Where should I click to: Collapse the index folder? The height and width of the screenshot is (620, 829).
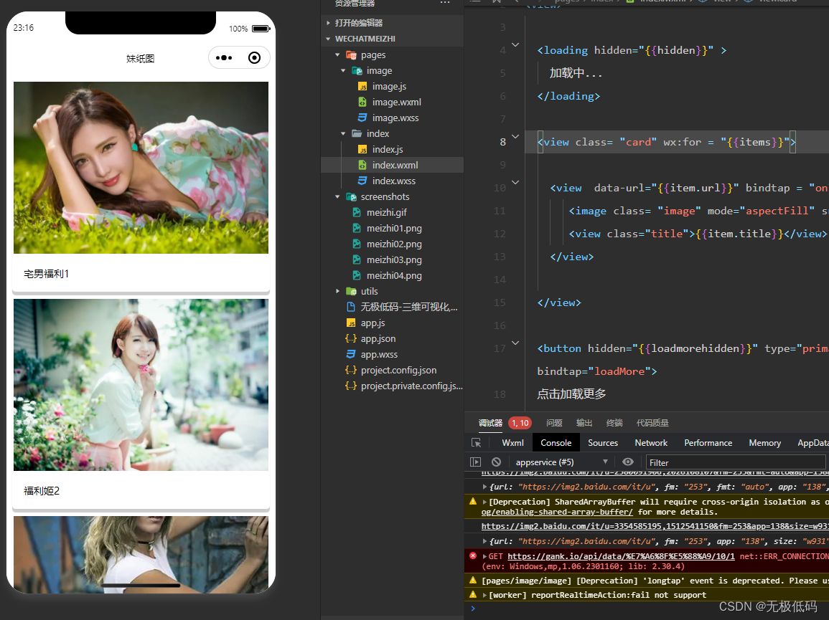[343, 133]
